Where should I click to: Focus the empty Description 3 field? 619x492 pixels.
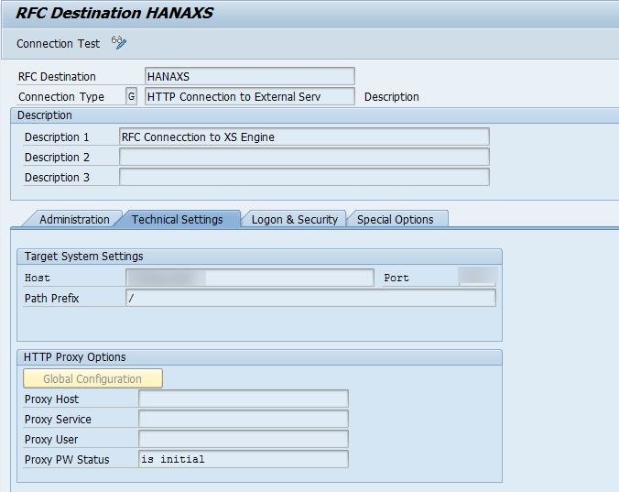(304, 178)
